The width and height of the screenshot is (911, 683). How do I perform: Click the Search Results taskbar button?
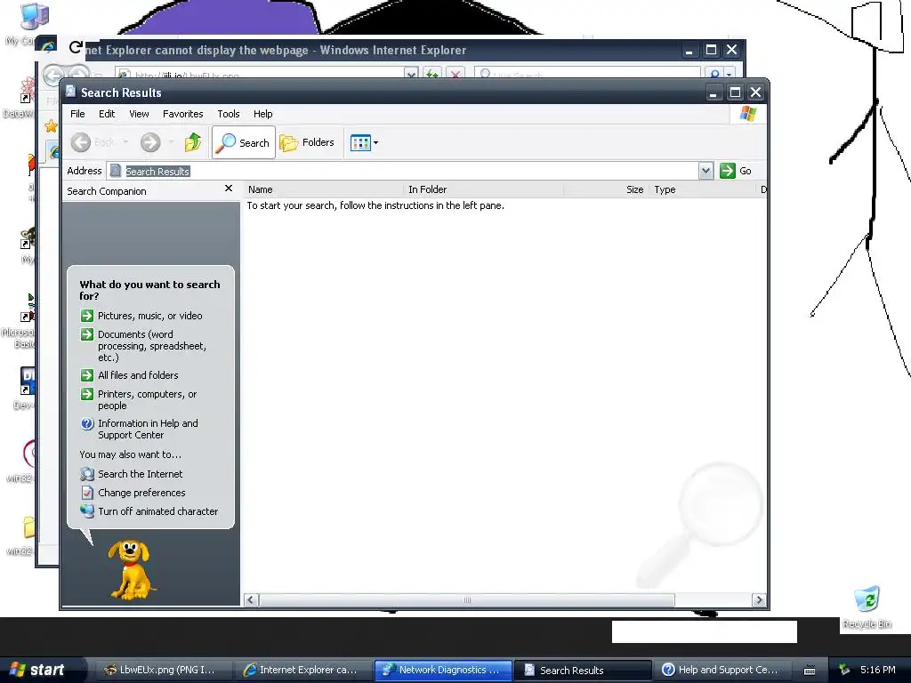coord(583,670)
